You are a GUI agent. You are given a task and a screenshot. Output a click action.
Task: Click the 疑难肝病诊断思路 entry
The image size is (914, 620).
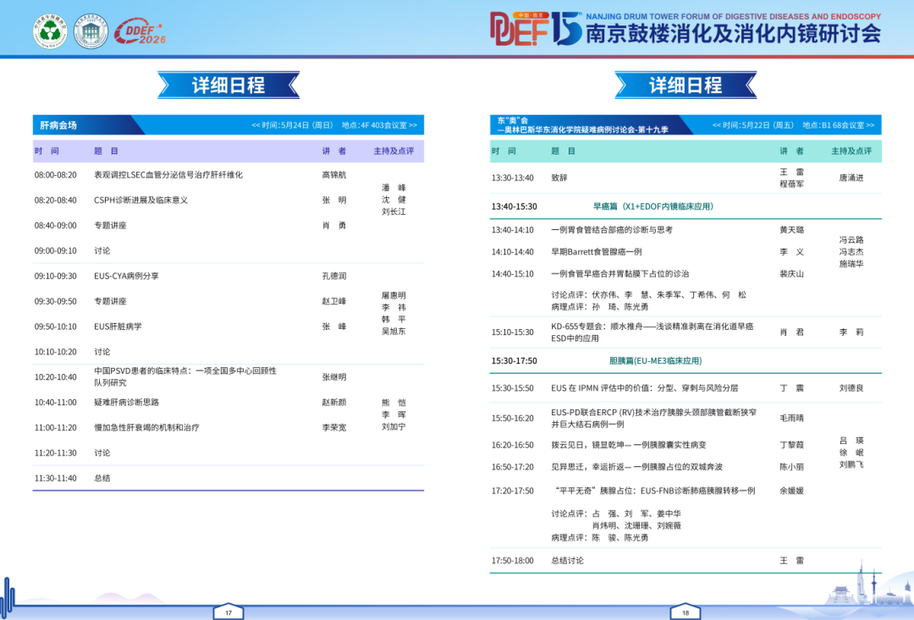(126, 403)
